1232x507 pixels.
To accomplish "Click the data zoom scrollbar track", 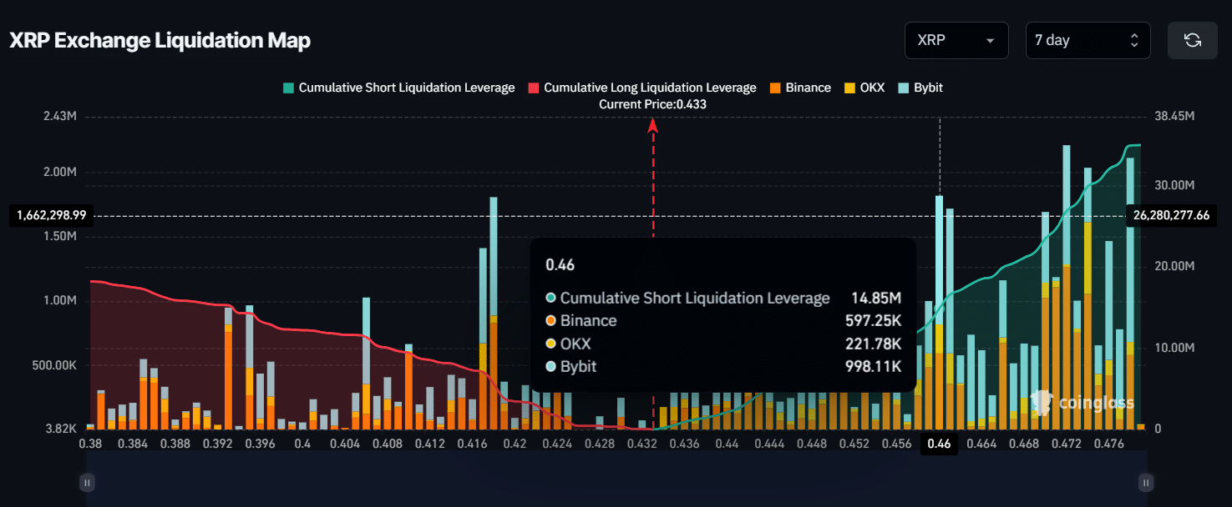I will [616, 482].
